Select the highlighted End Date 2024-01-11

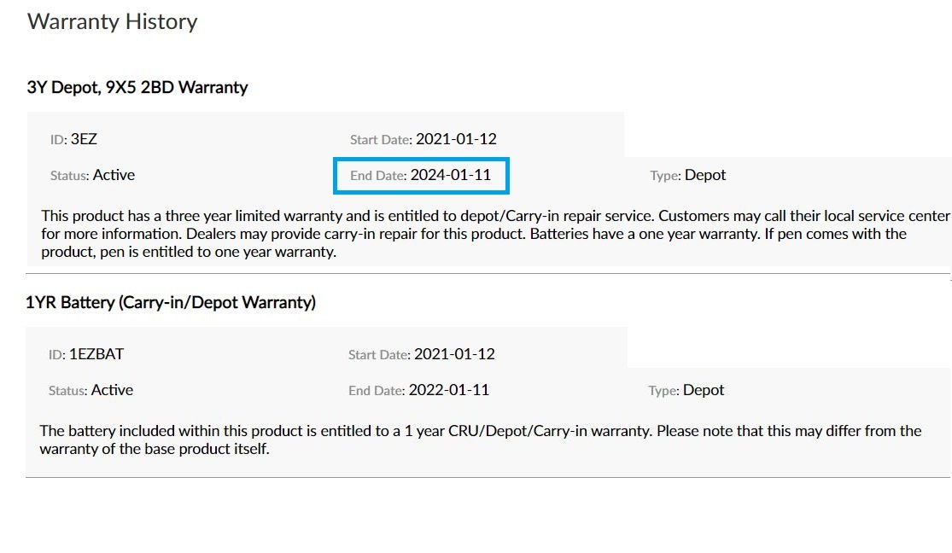[450, 175]
